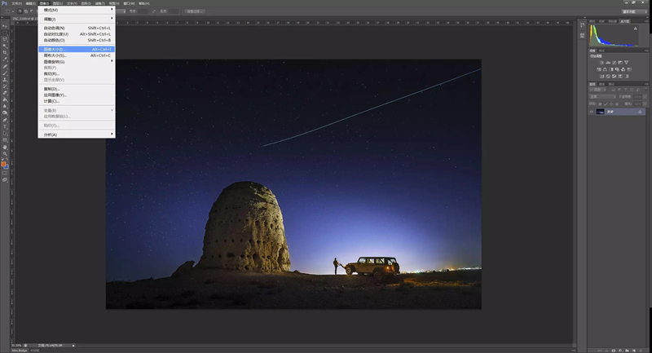Open the Mode (M) submenu
Image resolution: width=652 pixels, height=353 pixels.
pyautogui.click(x=77, y=10)
